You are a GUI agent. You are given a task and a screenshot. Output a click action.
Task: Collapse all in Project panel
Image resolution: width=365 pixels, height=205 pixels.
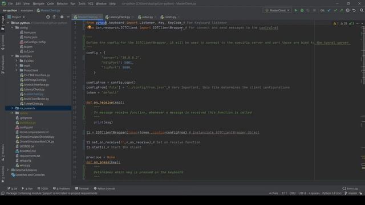(54, 17)
